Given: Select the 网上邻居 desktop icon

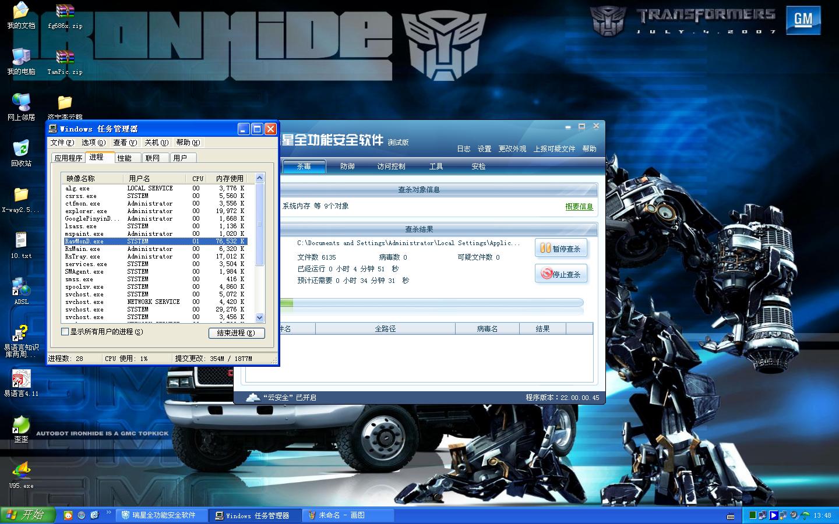Looking at the screenshot, I should coord(21,107).
